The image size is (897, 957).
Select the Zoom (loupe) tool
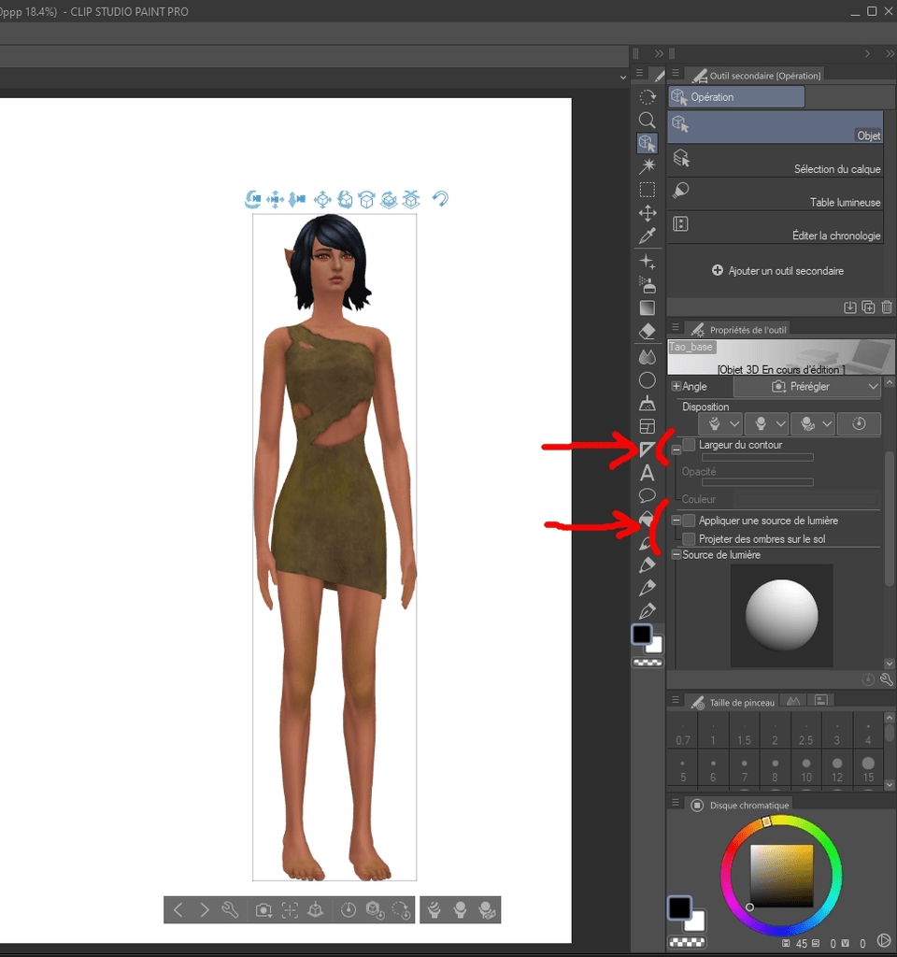pyautogui.click(x=647, y=120)
